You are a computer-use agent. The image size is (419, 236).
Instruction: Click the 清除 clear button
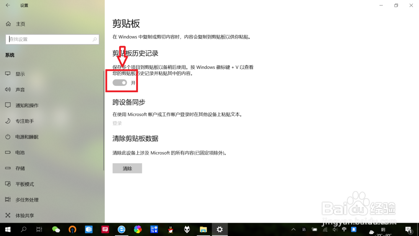coord(127,169)
